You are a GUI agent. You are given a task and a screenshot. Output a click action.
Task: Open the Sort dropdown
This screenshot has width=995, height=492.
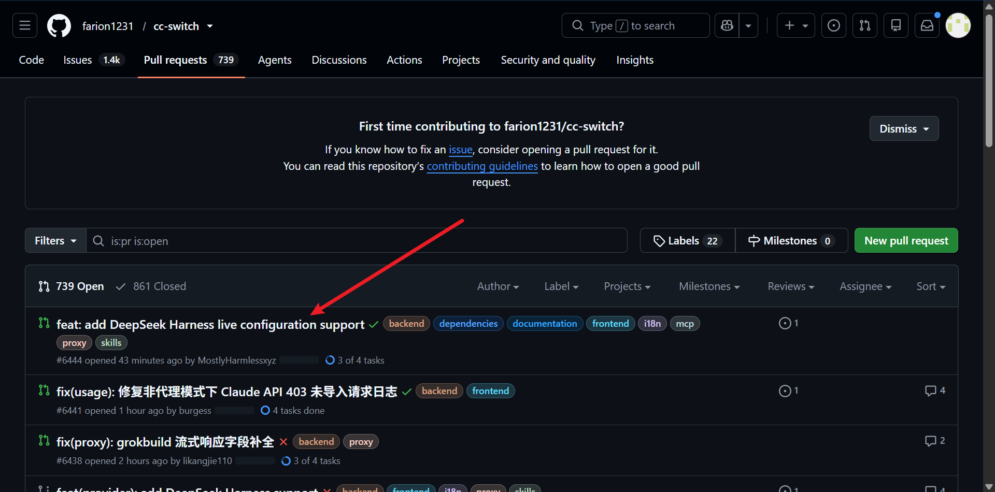(931, 286)
